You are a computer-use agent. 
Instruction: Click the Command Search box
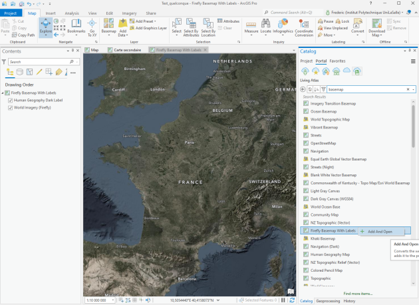(x=293, y=13)
